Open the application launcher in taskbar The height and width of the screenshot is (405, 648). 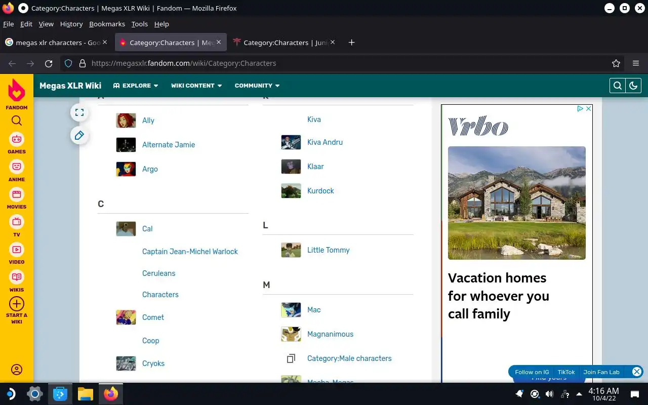tap(10, 394)
